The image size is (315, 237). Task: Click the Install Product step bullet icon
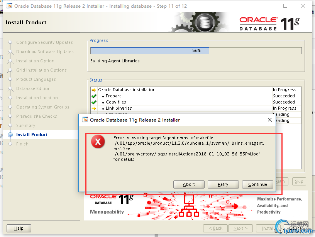point(10,135)
